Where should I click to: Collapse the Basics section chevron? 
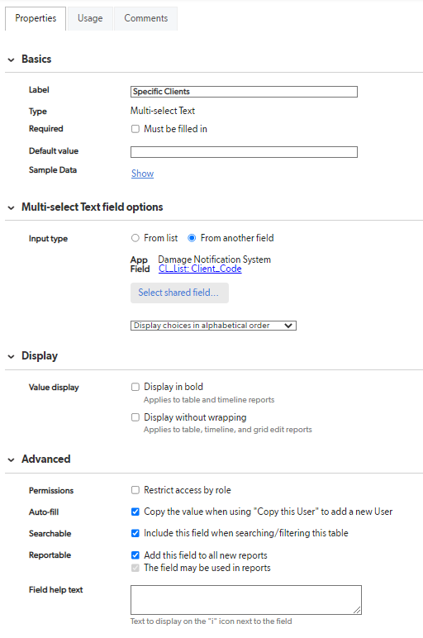[x=11, y=60]
